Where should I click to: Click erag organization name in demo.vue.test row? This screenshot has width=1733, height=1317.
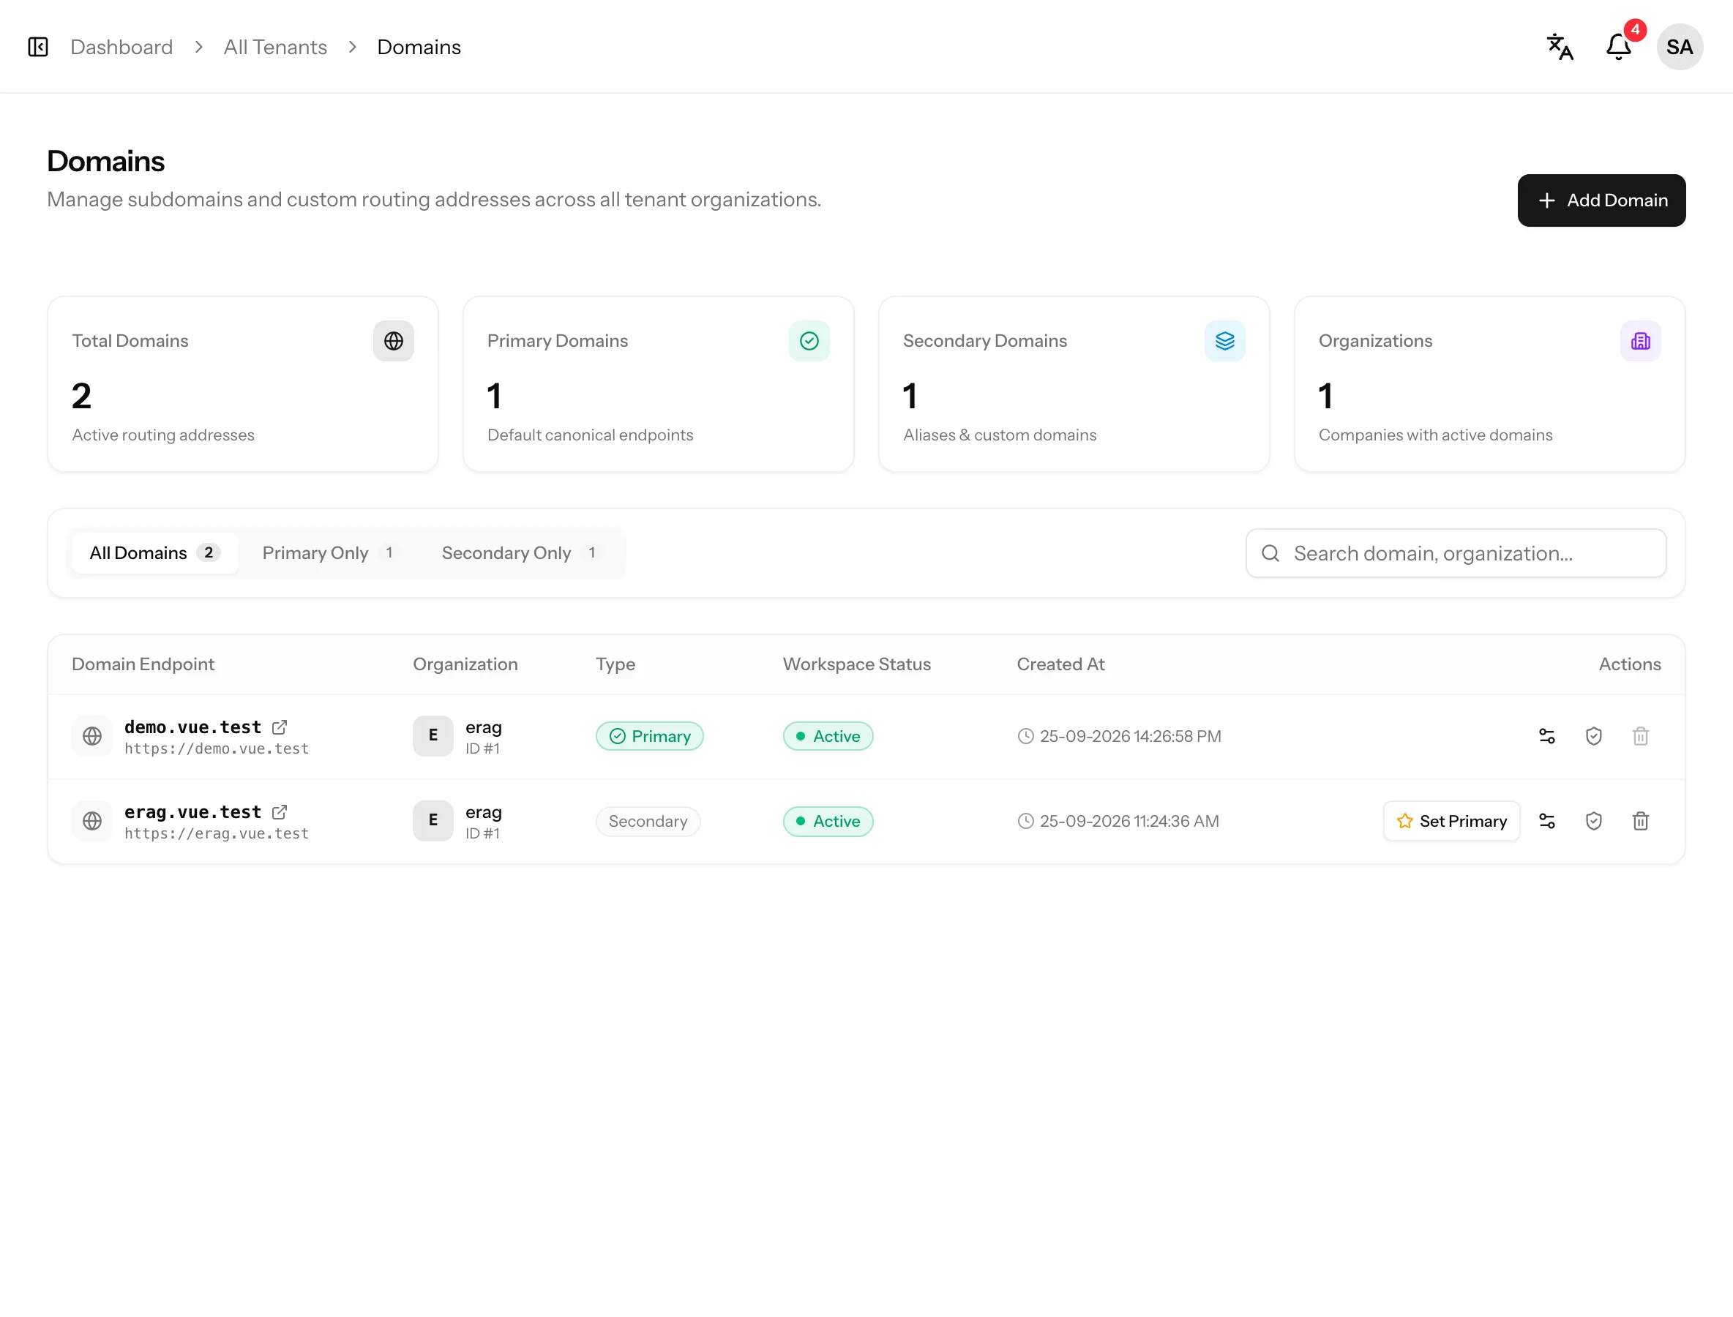click(x=484, y=727)
